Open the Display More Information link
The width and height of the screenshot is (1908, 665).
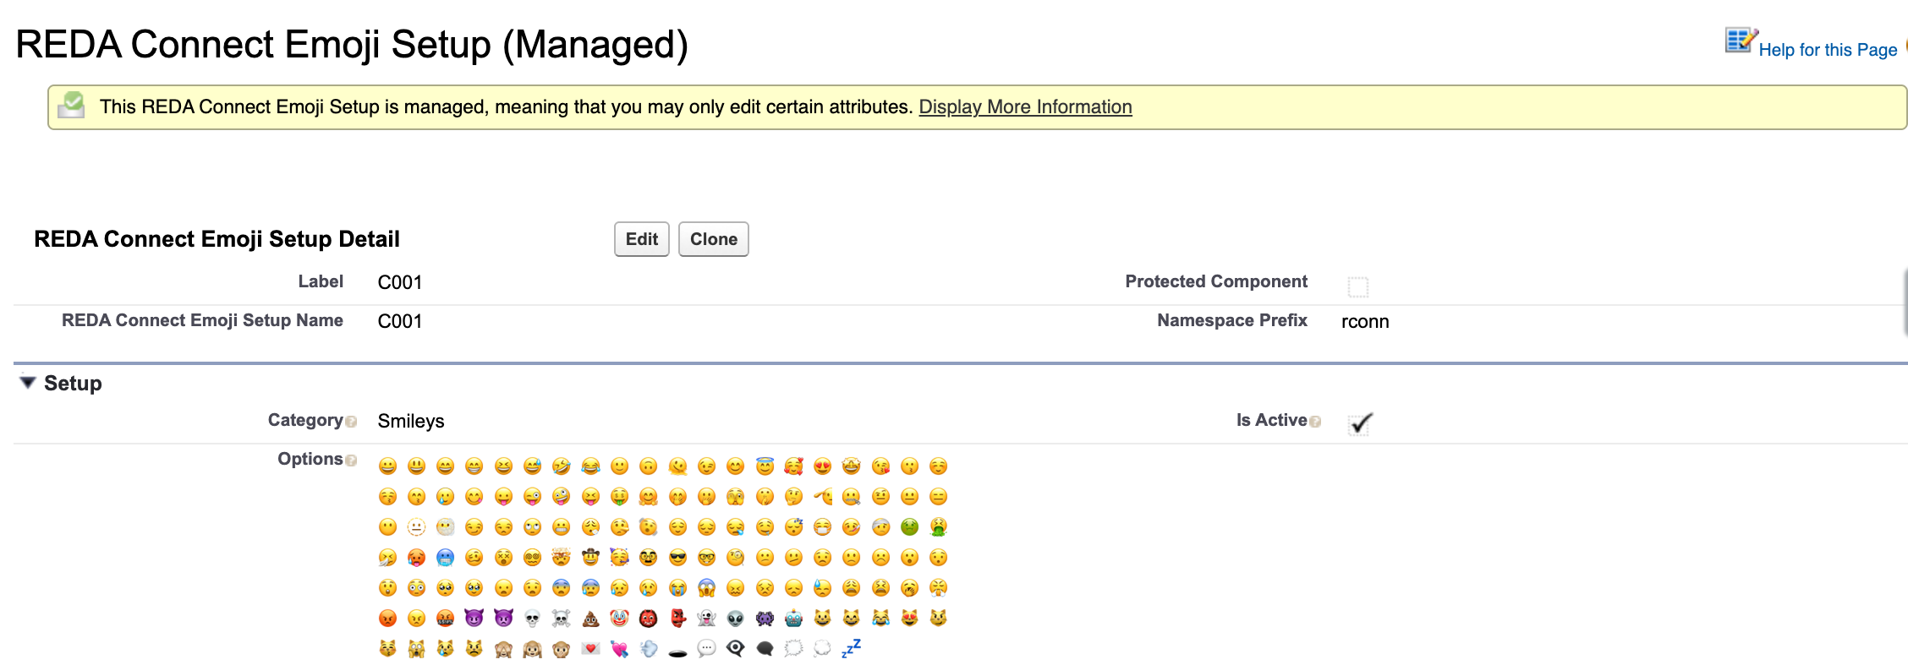pos(1025,107)
